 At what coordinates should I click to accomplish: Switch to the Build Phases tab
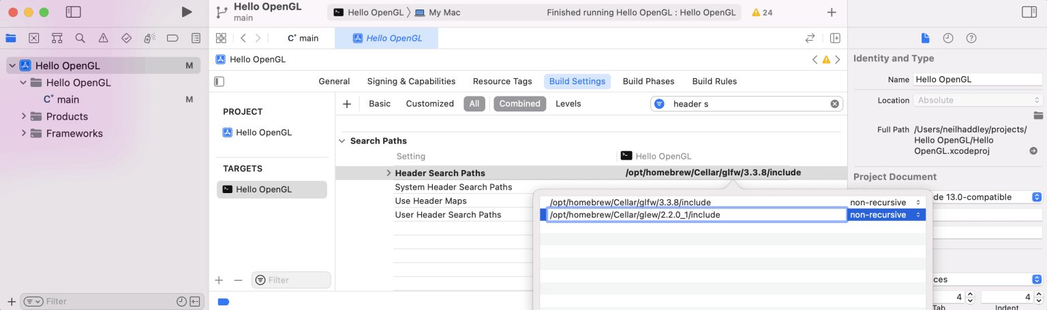pyautogui.click(x=648, y=81)
